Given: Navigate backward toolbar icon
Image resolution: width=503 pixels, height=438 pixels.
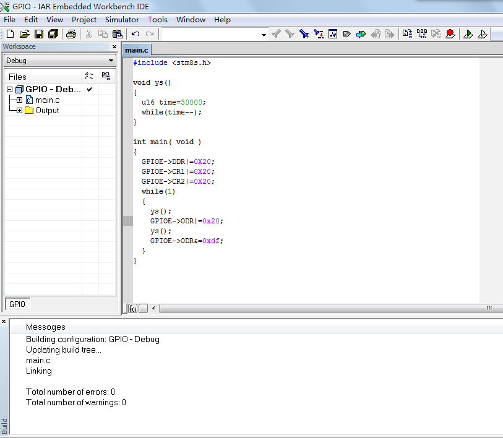Looking at the screenshot, I should [376, 33].
